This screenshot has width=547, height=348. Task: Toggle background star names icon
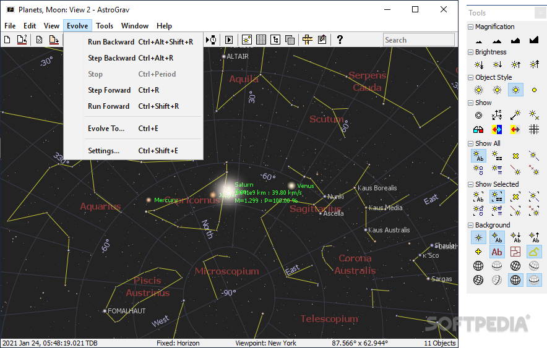click(497, 237)
